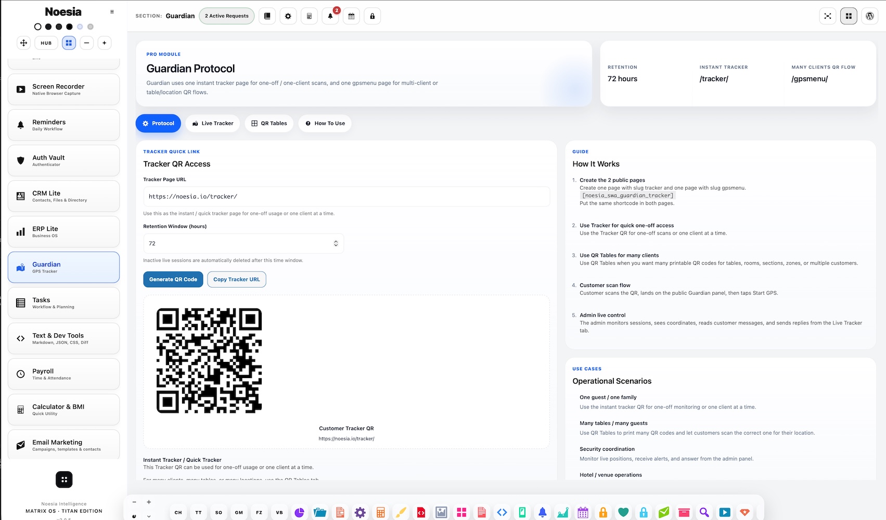Image resolution: width=886 pixels, height=520 pixels.
Task: Click the 2 Active Requests pill
Action: 227,16
